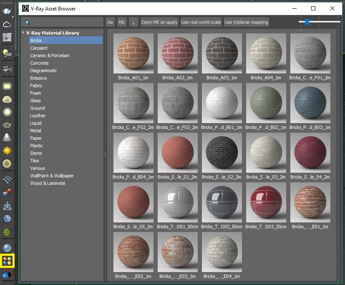
Task: Select the Plastic category
Action: pos(36,146)
